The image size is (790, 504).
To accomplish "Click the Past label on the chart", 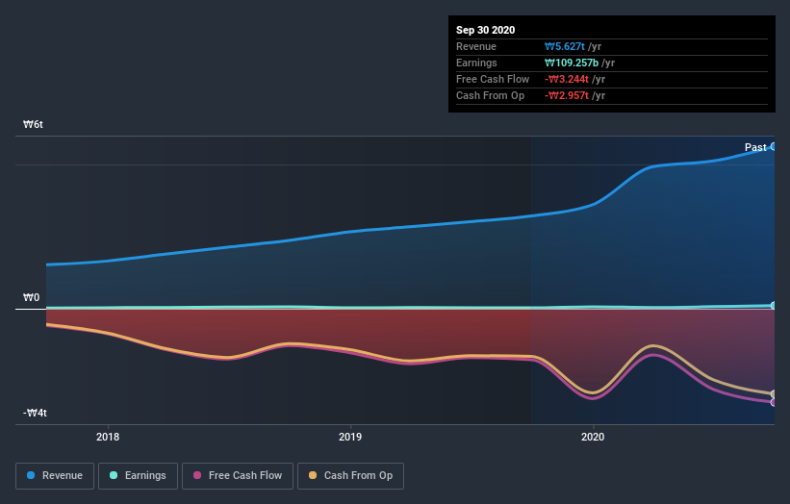I will (755, 147).
